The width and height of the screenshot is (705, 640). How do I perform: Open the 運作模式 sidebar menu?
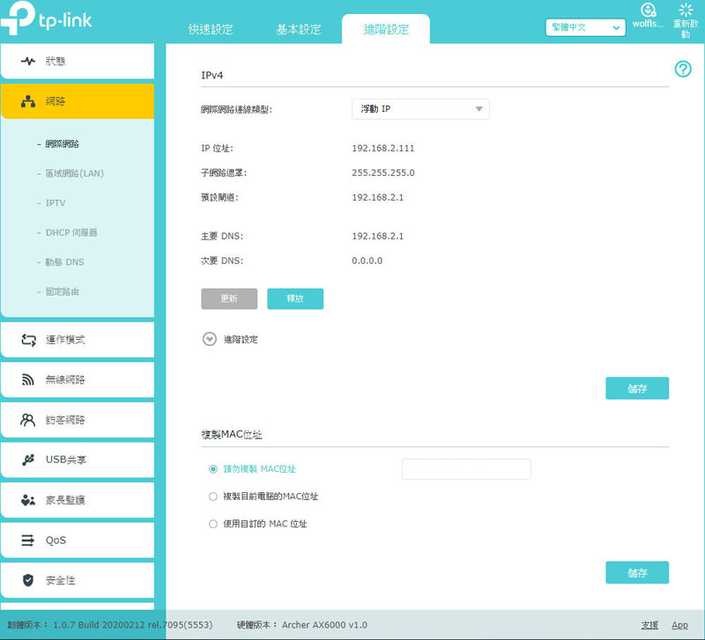pyautogui.click(x=78, y=340)
